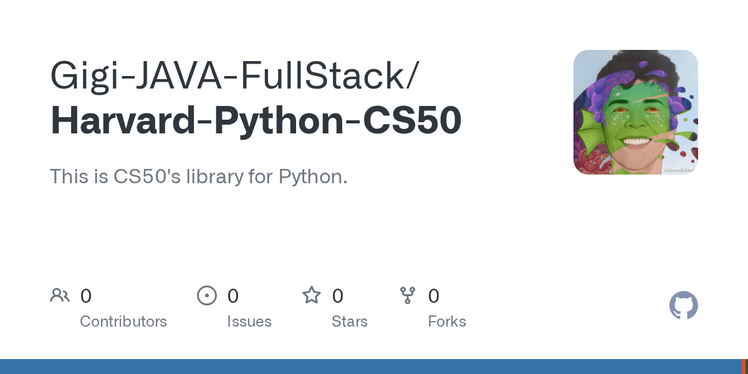Click the Issues label text

(x=249, y=322)
